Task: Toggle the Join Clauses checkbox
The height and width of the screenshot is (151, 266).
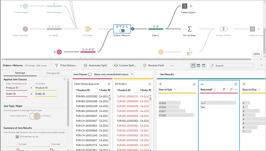Action: click(x=90, y=74)
